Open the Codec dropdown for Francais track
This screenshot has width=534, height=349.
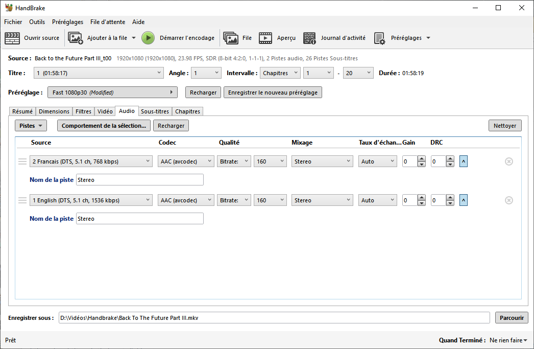(x=186, y=161)
